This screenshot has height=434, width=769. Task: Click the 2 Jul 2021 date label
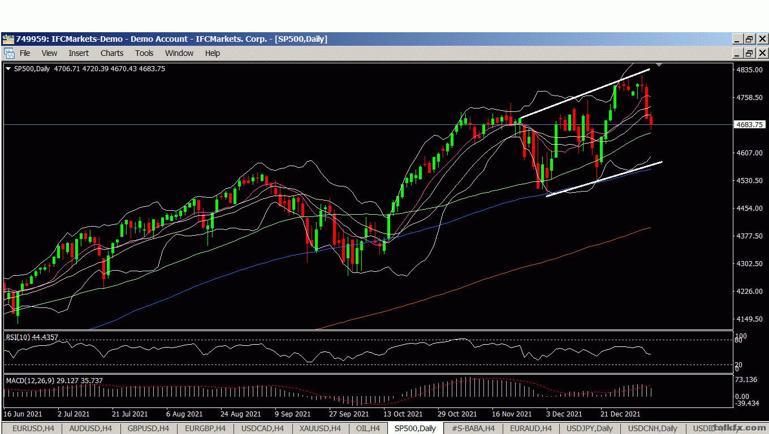click(74, 414)
